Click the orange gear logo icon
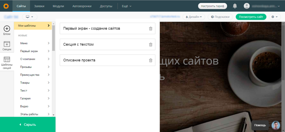Viewport: 285px width, 132px height. [x=6, y=6]
